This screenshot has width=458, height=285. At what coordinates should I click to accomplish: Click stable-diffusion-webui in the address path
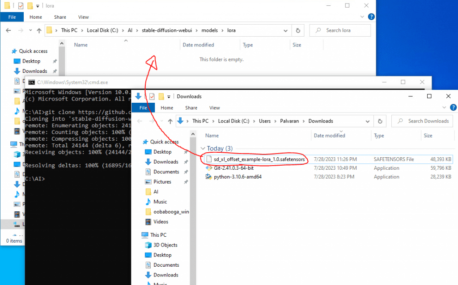click(x=167, y=30)
